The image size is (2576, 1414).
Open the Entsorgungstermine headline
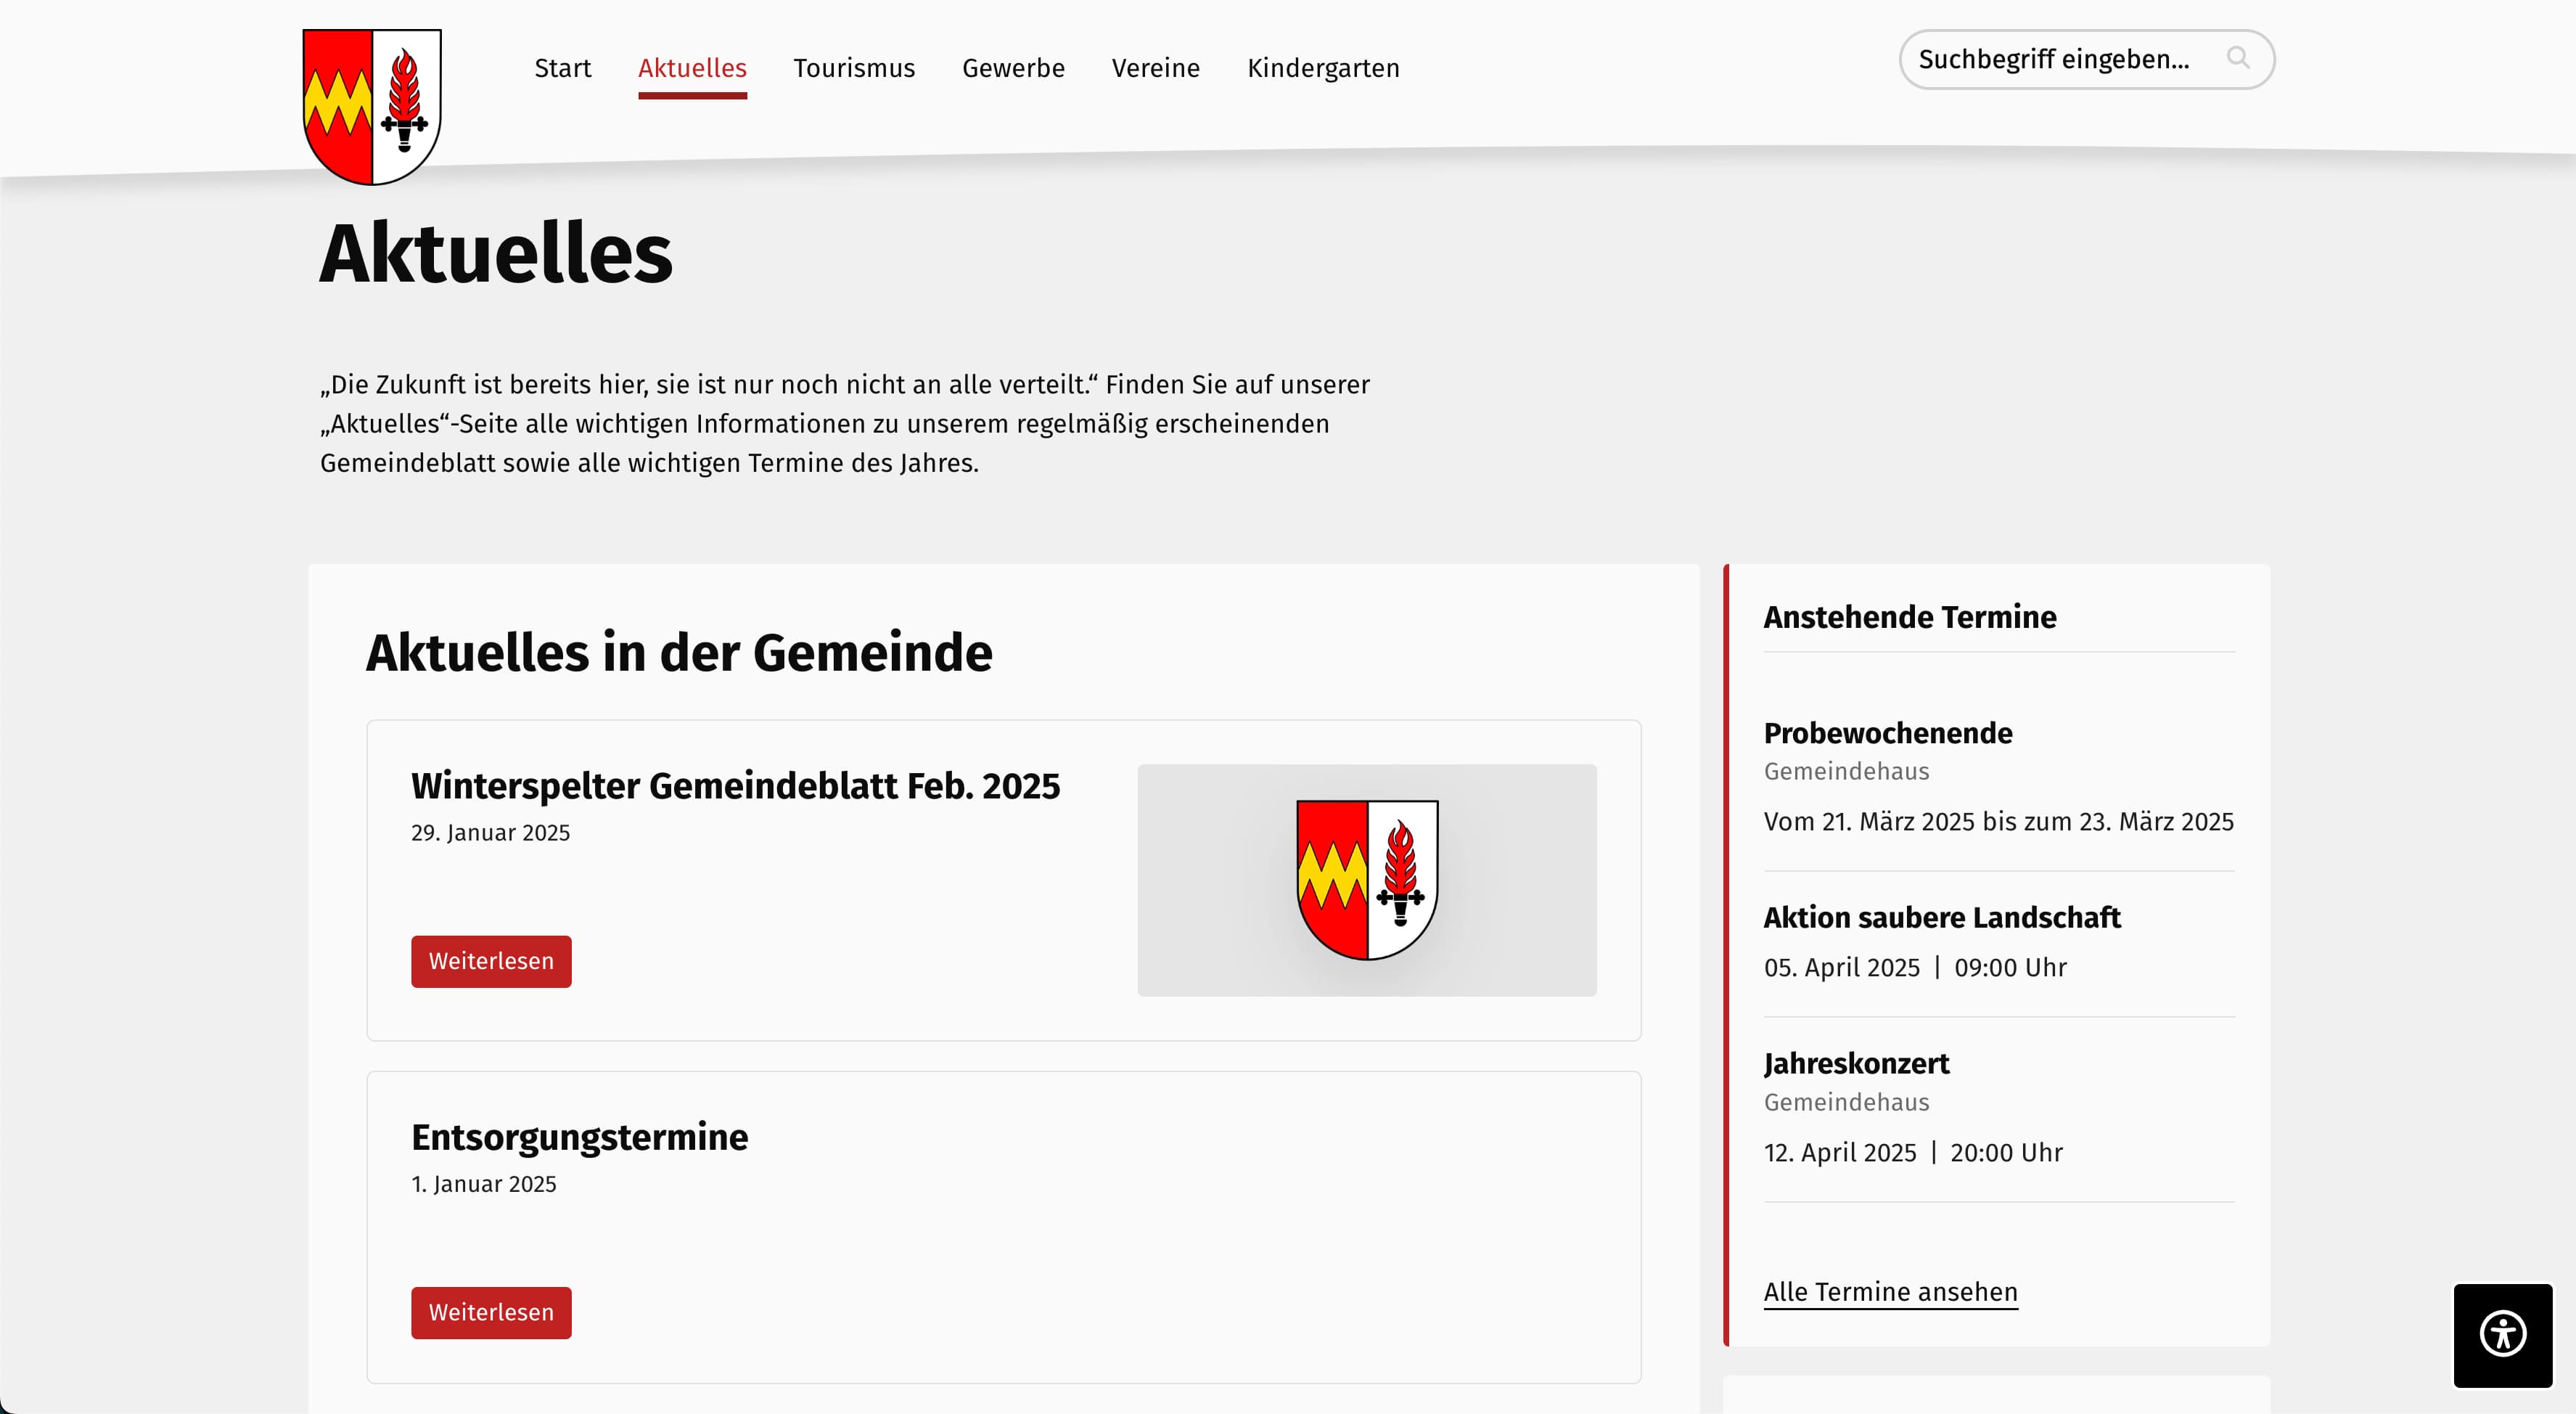pyautogui.click(x=579, y=1137)
